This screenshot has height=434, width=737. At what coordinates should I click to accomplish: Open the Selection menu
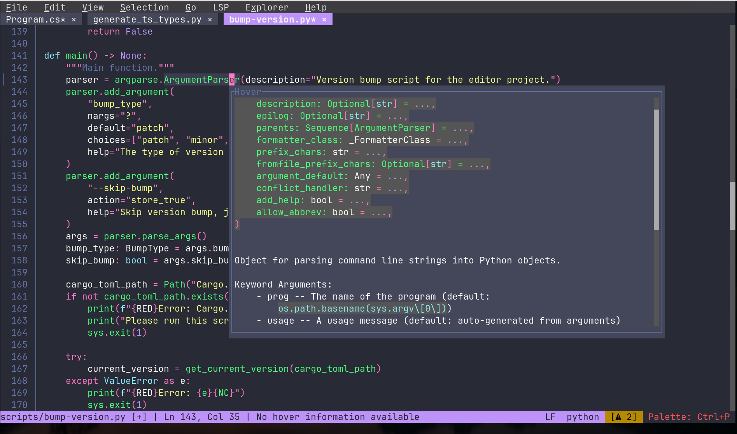click(x=144, y=7)
